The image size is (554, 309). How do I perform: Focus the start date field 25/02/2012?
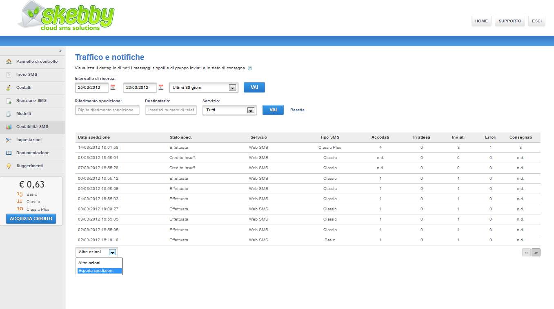click(x=92, y=87)
